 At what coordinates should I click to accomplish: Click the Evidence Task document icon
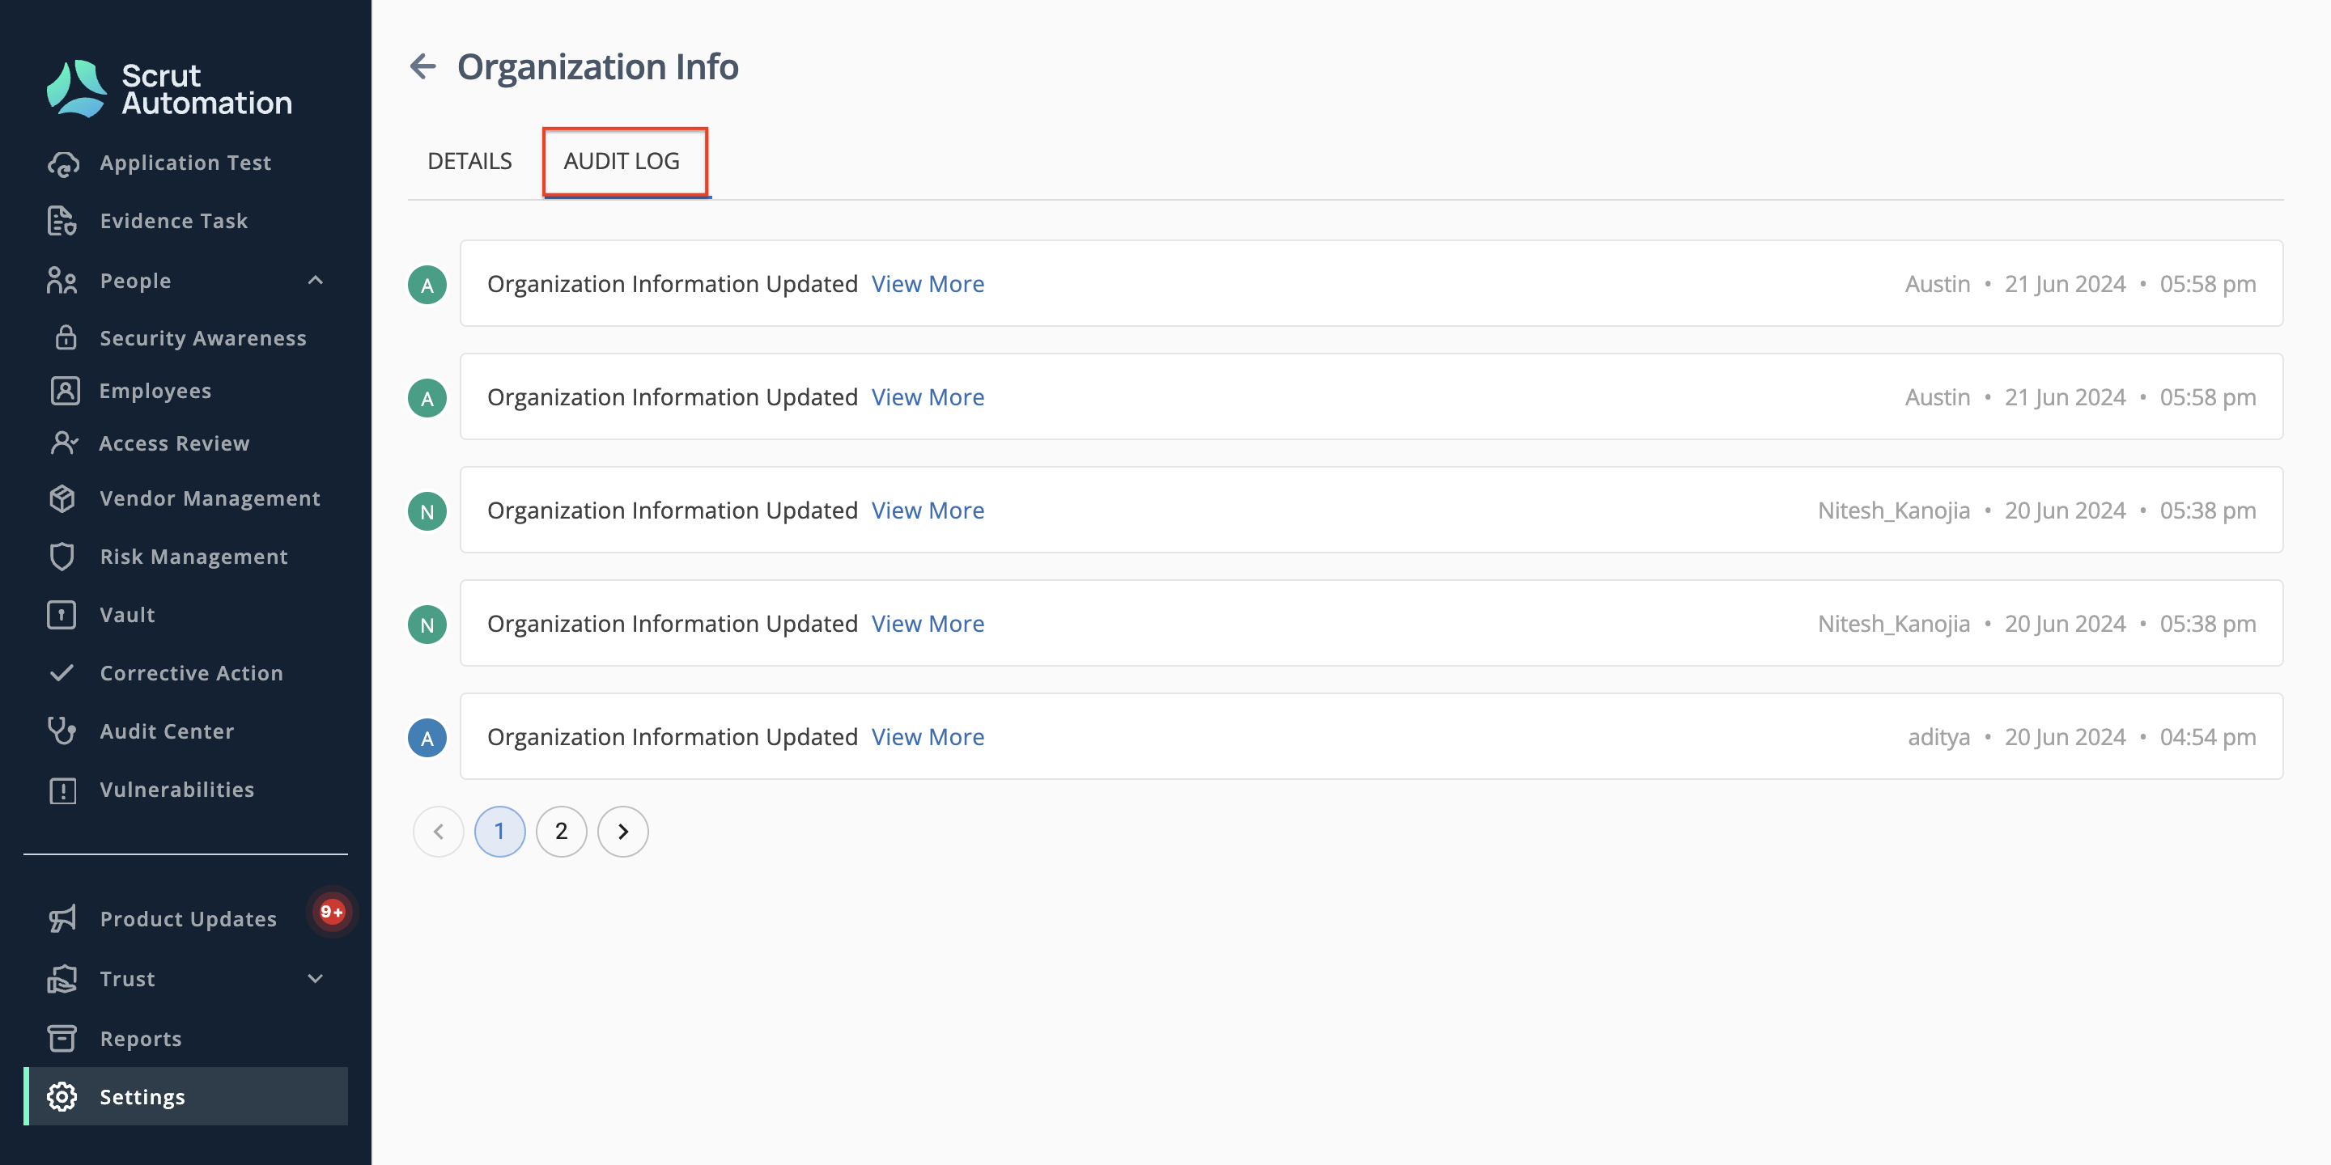62,221
